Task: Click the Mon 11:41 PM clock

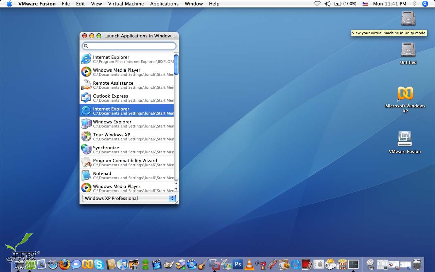Action: pos(390,4)
